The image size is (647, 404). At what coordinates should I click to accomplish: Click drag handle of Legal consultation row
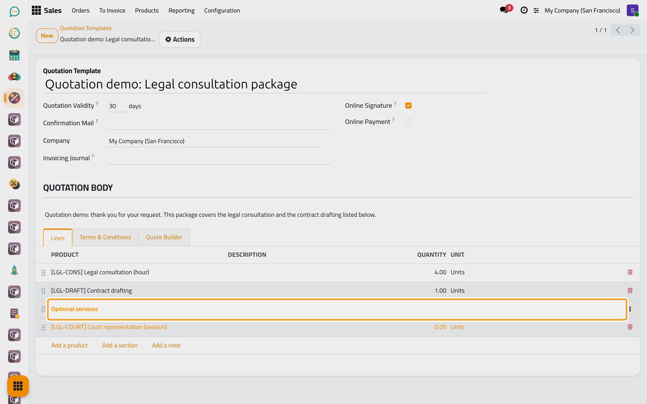(43, 272)
